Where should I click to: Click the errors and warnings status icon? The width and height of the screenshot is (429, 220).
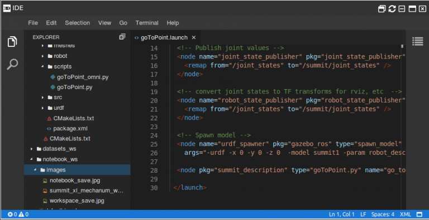click(x=18, y=214)
